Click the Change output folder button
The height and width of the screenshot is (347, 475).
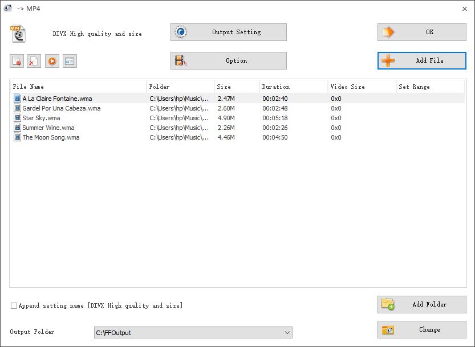(x=422, y=329)
